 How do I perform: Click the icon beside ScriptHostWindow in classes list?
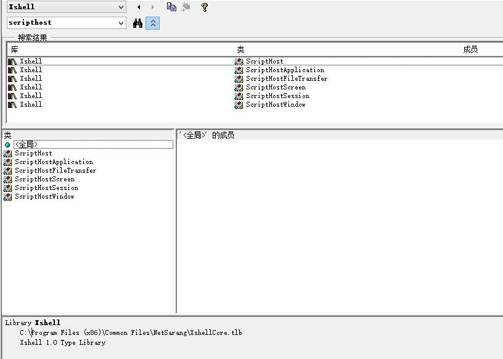click(7, 197)
